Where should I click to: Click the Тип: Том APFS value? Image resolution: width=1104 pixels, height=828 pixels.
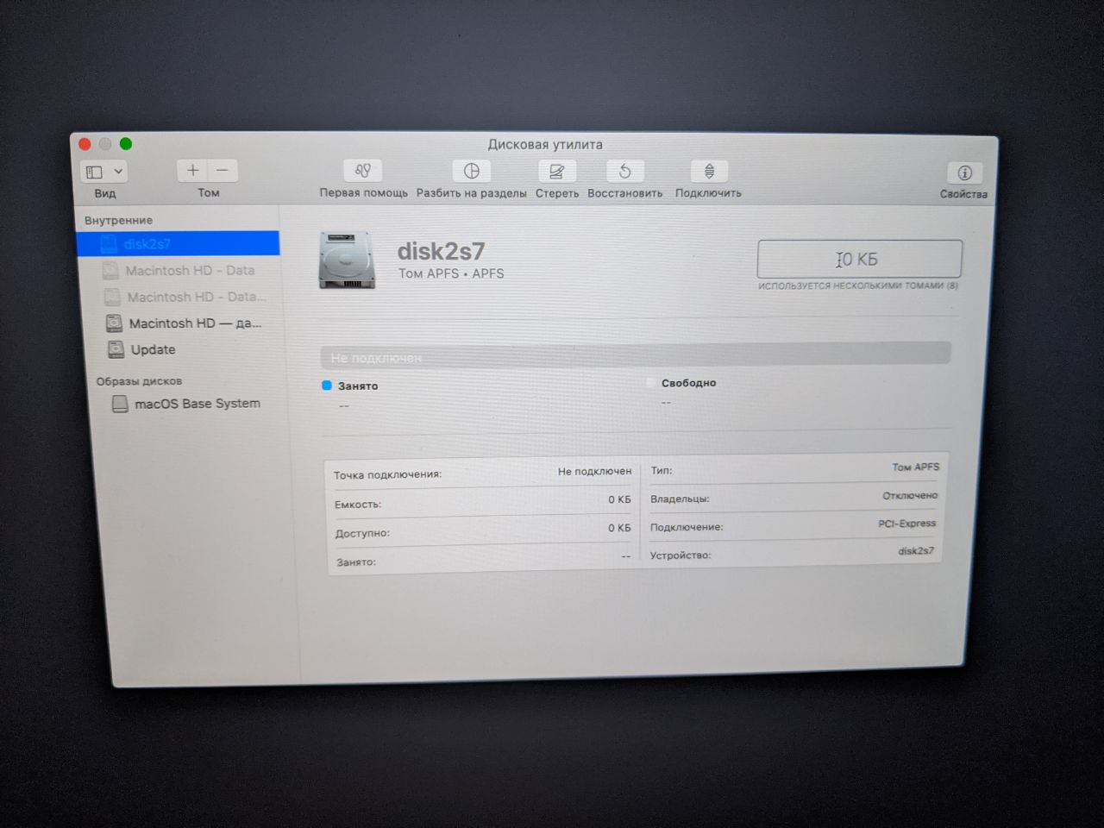click(915, 467)
